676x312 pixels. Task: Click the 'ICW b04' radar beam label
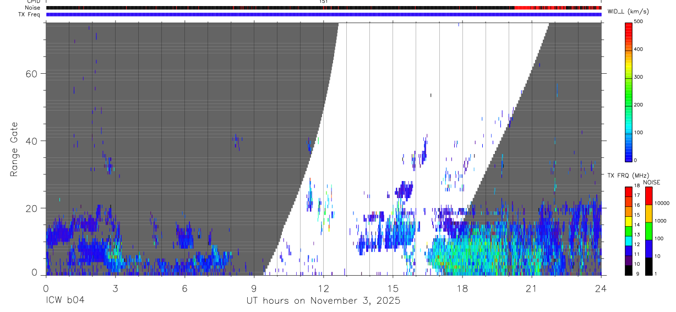[66, 300]
